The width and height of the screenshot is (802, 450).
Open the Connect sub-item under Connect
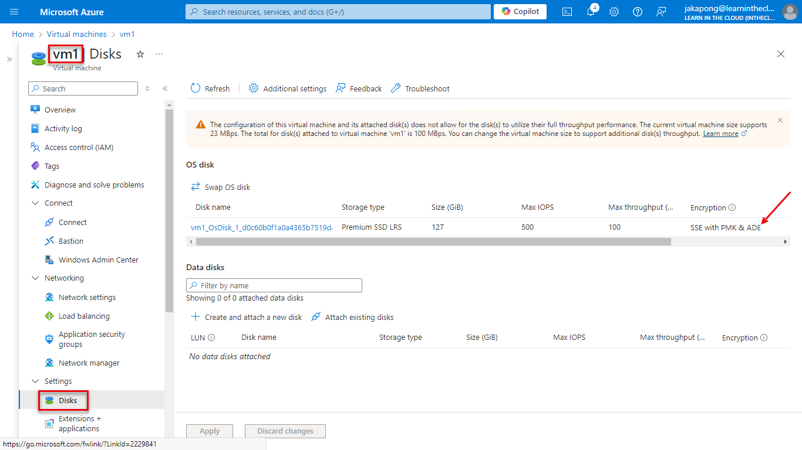(73, 222)
